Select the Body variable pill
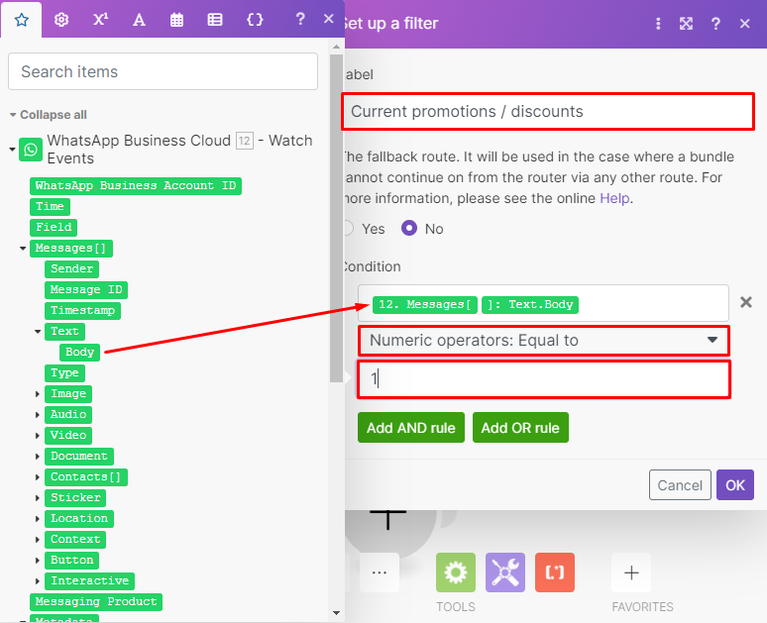767x623 pixels. [79, 352]
